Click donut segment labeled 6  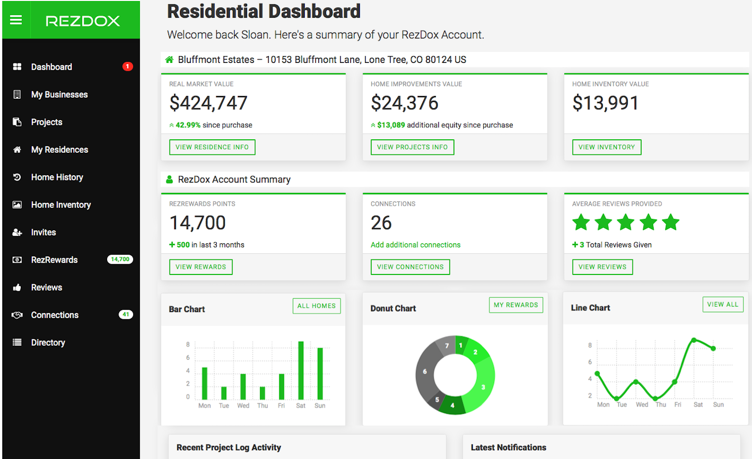point(424,372)
